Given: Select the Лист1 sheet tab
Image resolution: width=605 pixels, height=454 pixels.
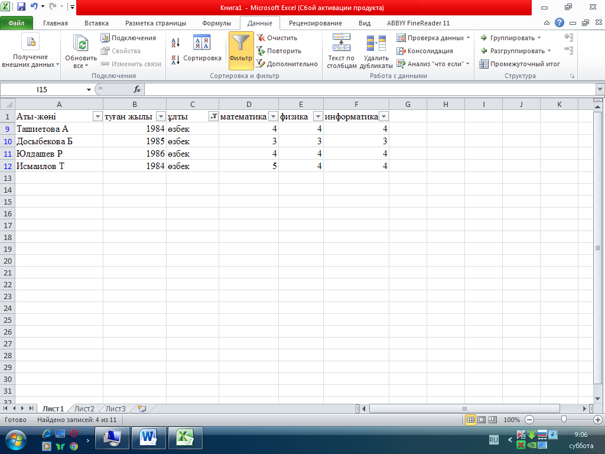Looking at the screenshot, I should click(53, 408).
